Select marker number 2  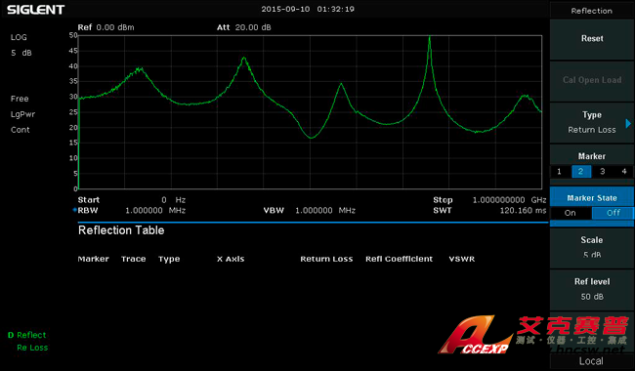coord(581,172)
